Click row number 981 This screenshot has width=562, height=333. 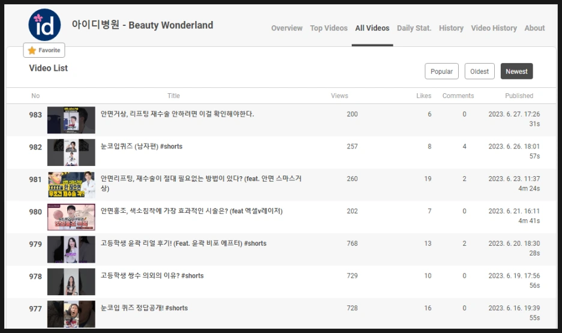click(x=35, y=179)
